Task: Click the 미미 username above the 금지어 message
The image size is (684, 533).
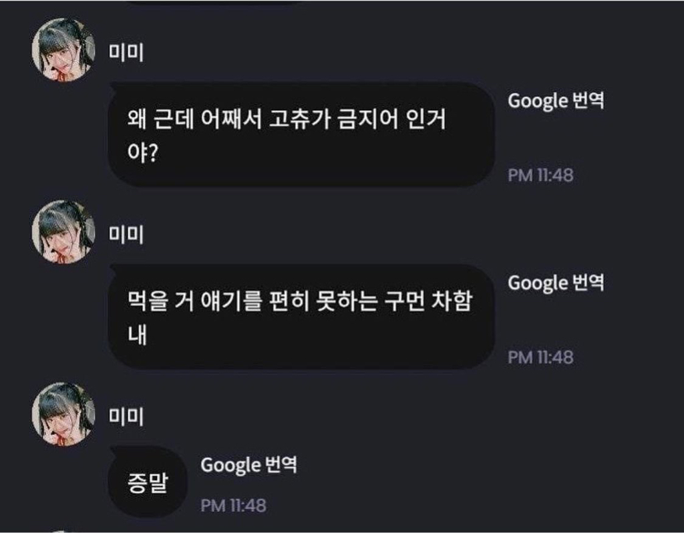Action: pyautogui.click(x=126, y=53)
